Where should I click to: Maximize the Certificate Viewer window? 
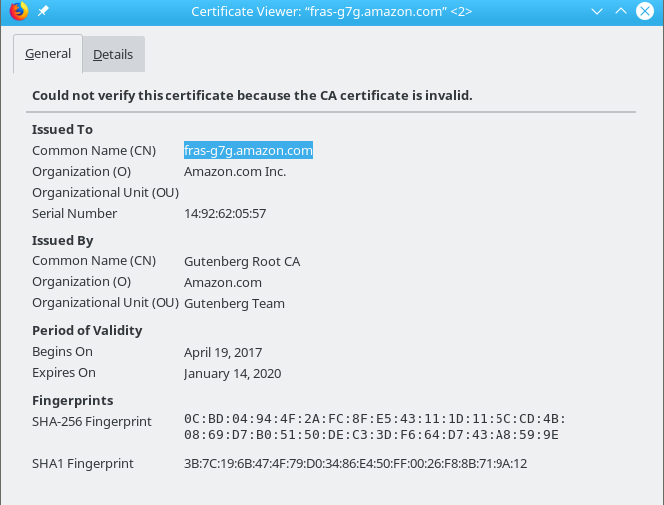(620, 11)
